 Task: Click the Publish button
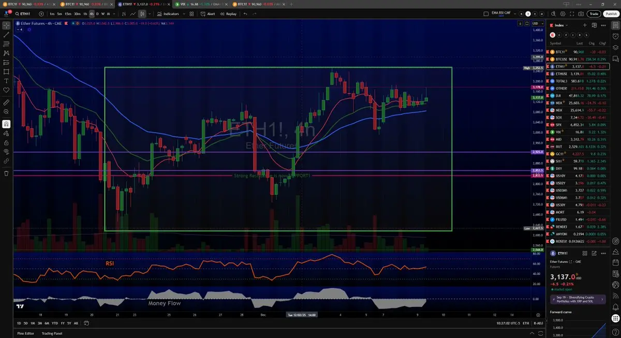click(611, 14)
